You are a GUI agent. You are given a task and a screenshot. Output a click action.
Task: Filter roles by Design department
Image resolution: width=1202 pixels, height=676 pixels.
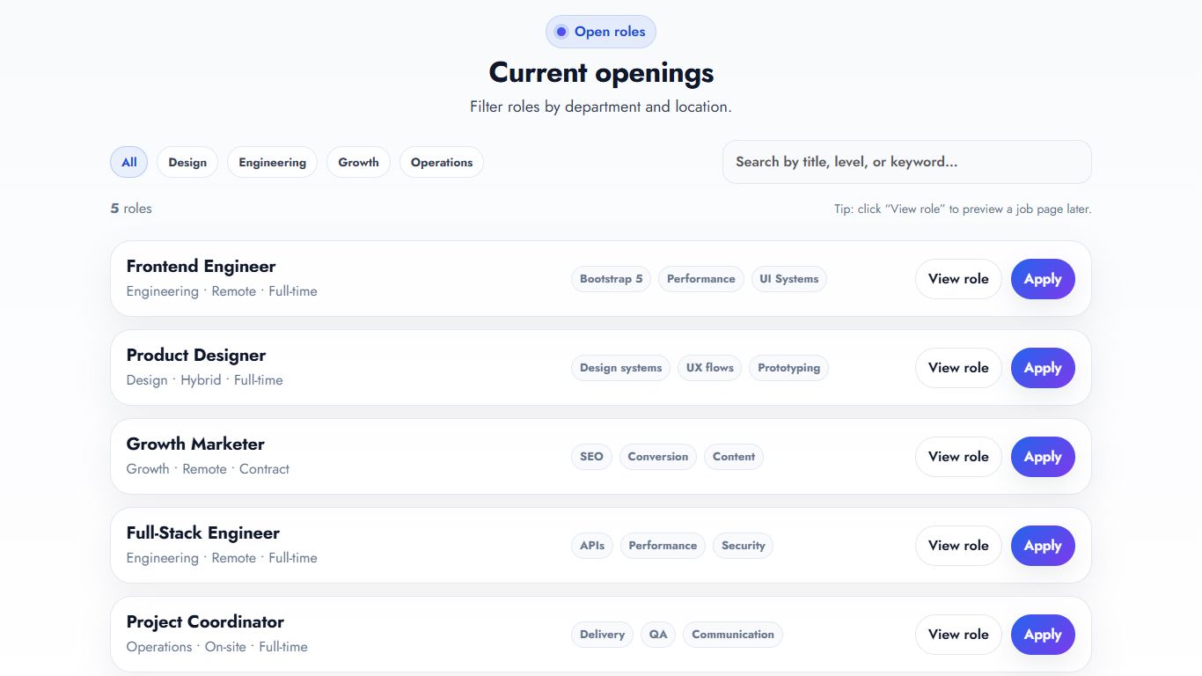187,162
